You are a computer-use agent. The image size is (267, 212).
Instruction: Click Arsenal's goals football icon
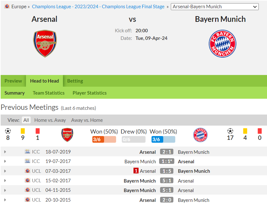[x=8, y=131]
